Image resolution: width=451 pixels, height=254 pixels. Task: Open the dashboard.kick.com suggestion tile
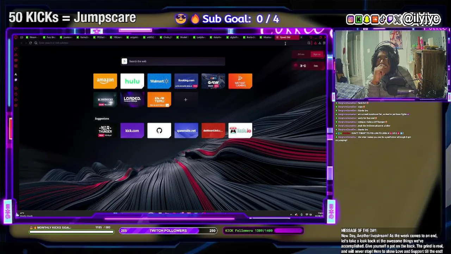click(213, 131)
